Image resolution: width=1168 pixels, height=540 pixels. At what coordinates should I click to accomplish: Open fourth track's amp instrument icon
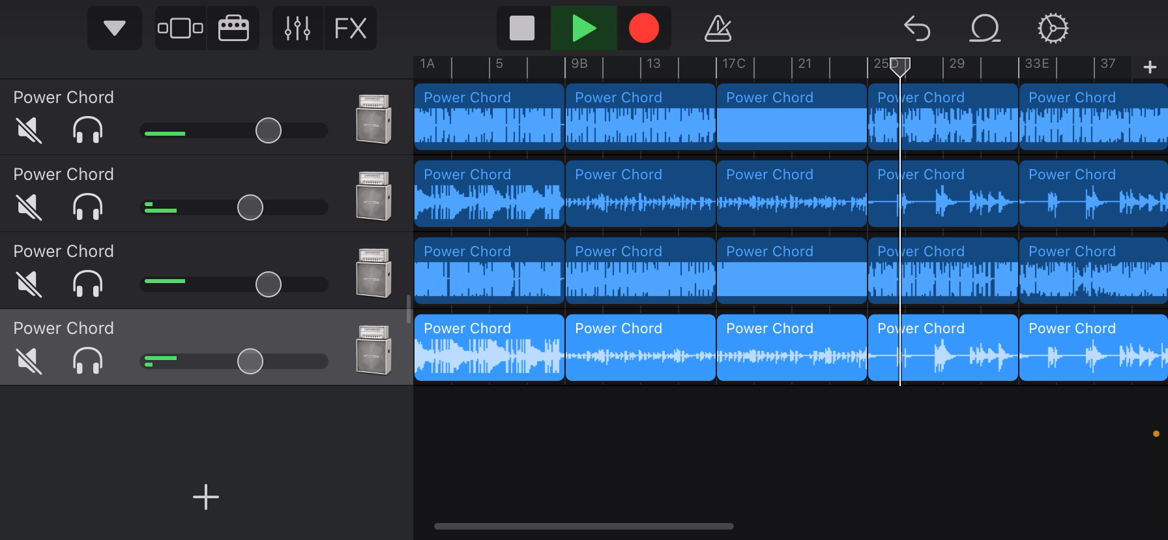(x=374, y=349)
